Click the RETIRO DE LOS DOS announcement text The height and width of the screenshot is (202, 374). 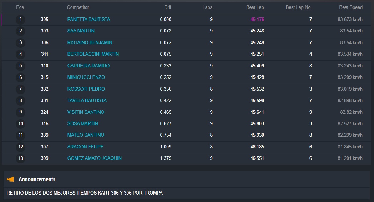pos(86,193)
